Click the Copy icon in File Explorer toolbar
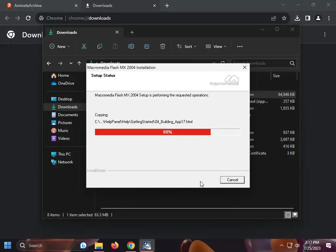The image size is (336, 252). tap(100, 47)
